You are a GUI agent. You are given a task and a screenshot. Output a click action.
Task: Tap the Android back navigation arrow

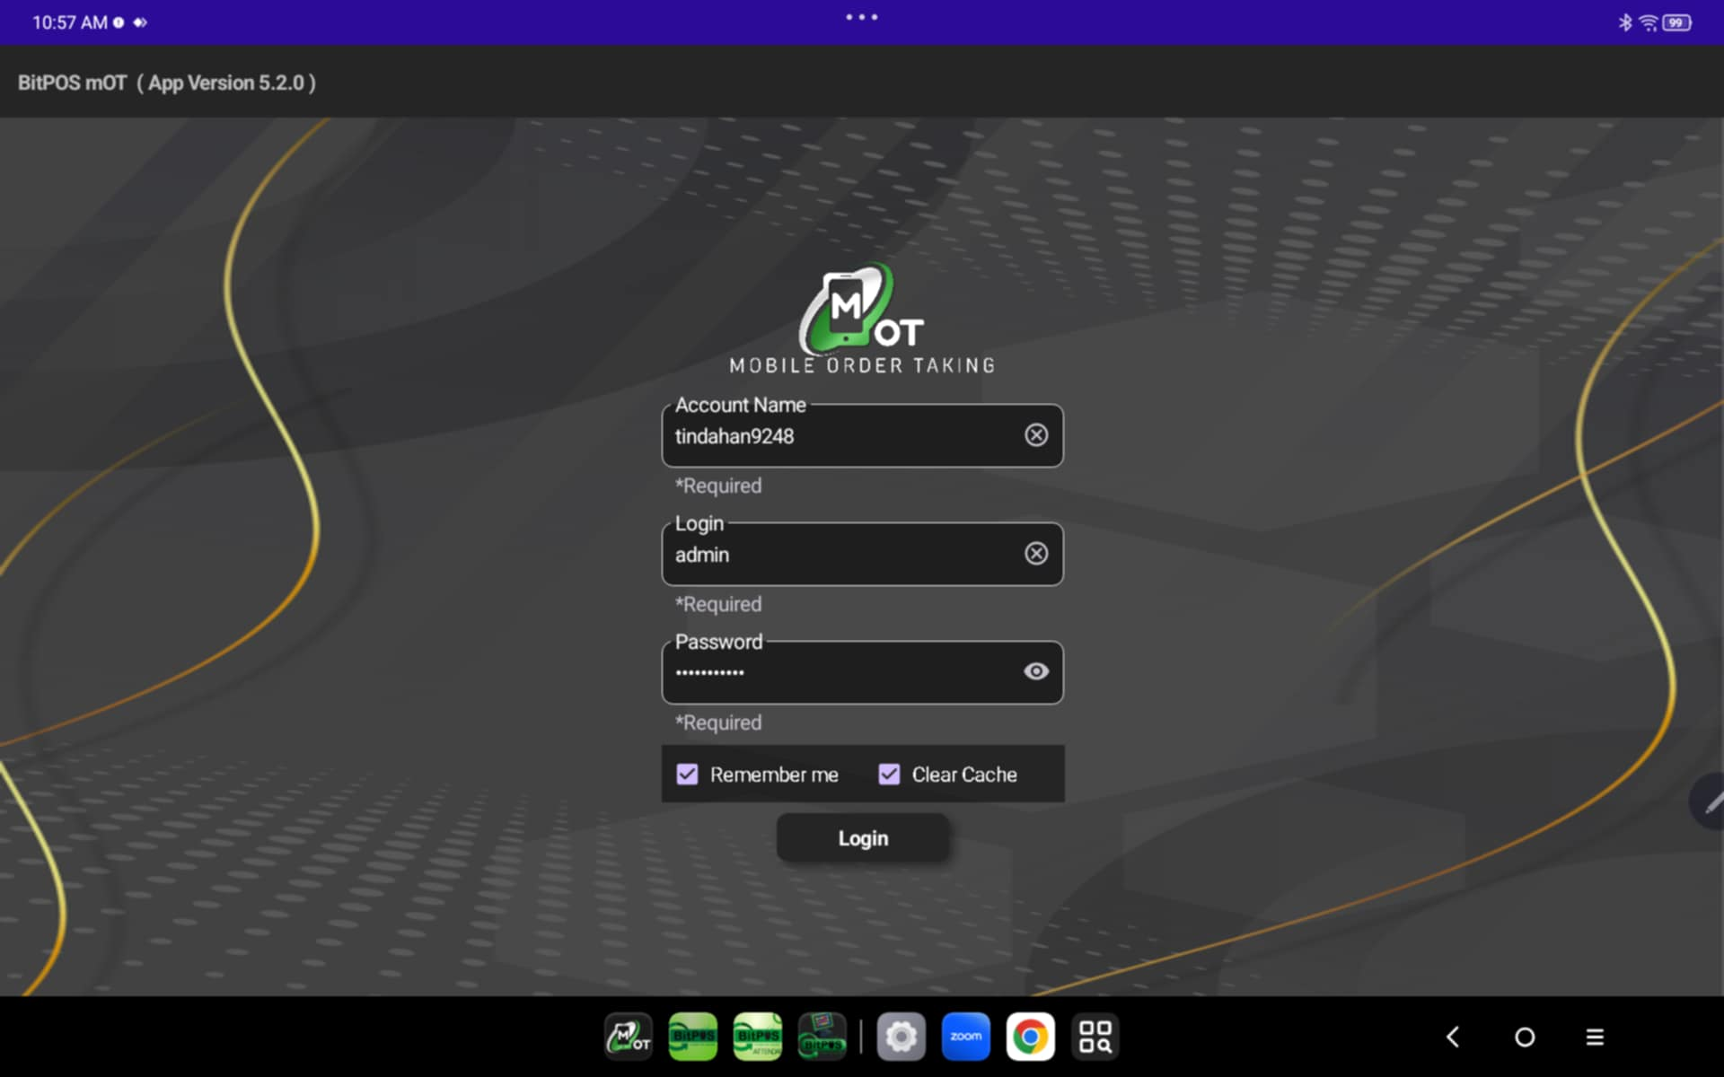pyautogui.click(x=1453, y=1037)
